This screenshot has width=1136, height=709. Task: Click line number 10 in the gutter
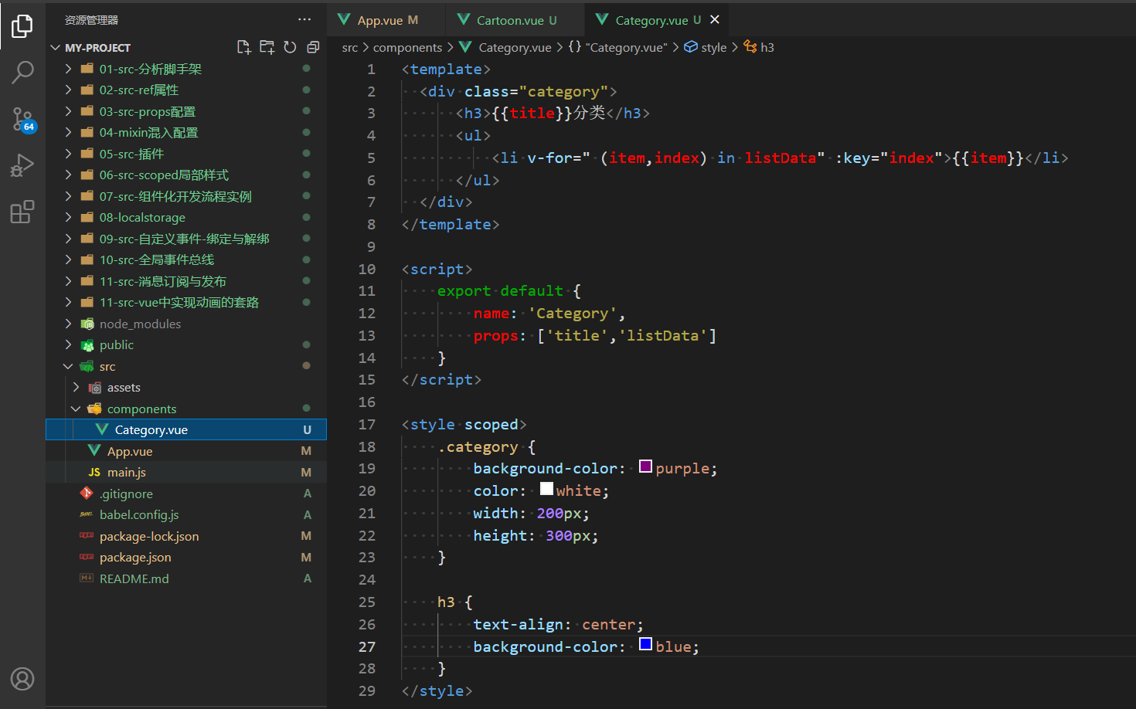point(367,269)
